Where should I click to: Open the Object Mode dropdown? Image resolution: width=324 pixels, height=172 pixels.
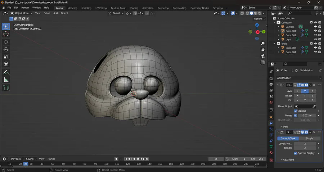(22, 13)
